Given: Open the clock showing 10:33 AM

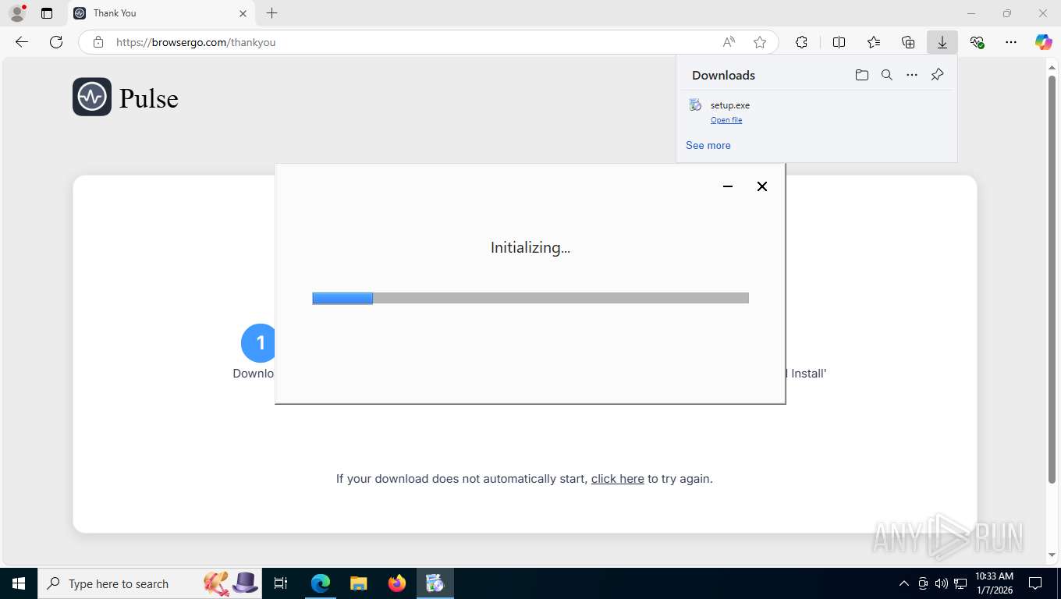Looking at the screenshot, I should coord(994,583).
